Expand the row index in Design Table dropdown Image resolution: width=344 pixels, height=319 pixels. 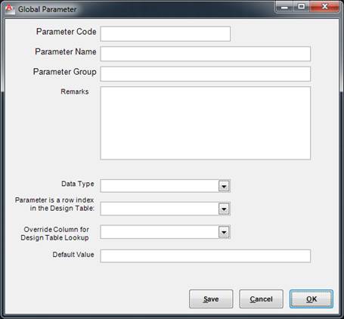(x=224, y=209)
